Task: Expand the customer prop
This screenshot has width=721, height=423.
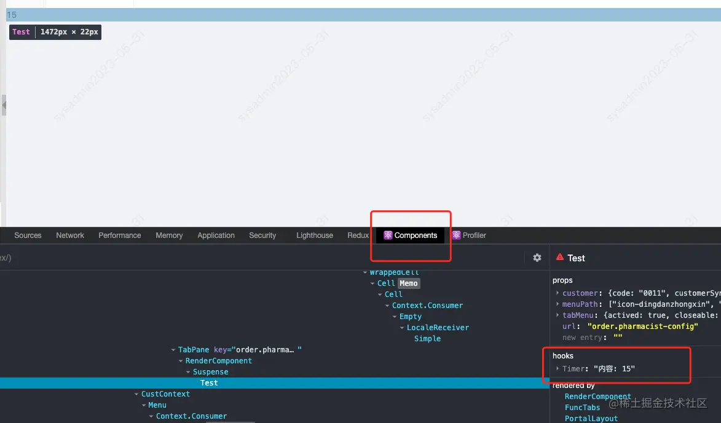Action: (x=557, y=293)
